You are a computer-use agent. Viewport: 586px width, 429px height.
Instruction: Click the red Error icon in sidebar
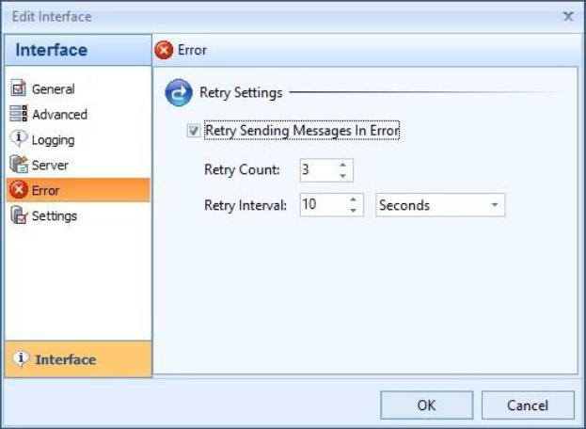(x=18, y=191)
